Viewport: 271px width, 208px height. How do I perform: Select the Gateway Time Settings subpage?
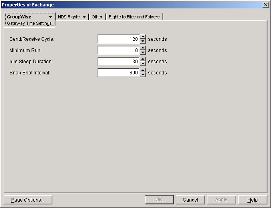point(29,23)
